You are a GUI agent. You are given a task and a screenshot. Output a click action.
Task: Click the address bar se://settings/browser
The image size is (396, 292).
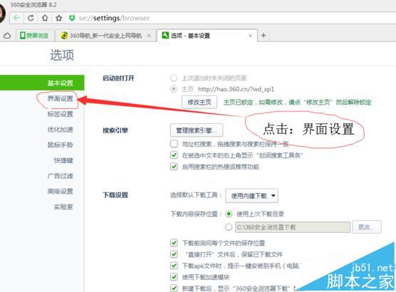pyautogui.click(x=114, y=18)
